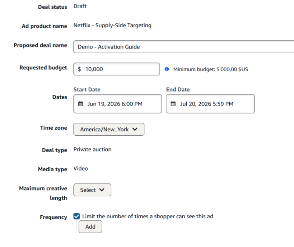Click the 'Maximum creative length' label
This screenshot has width=294, height=247.
click(43, 193)
